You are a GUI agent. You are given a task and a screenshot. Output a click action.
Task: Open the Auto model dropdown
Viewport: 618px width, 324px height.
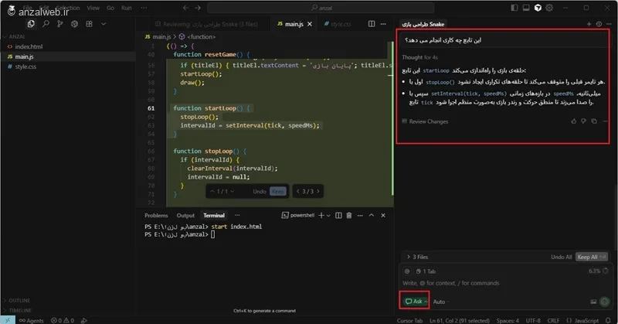click(440, 302)
